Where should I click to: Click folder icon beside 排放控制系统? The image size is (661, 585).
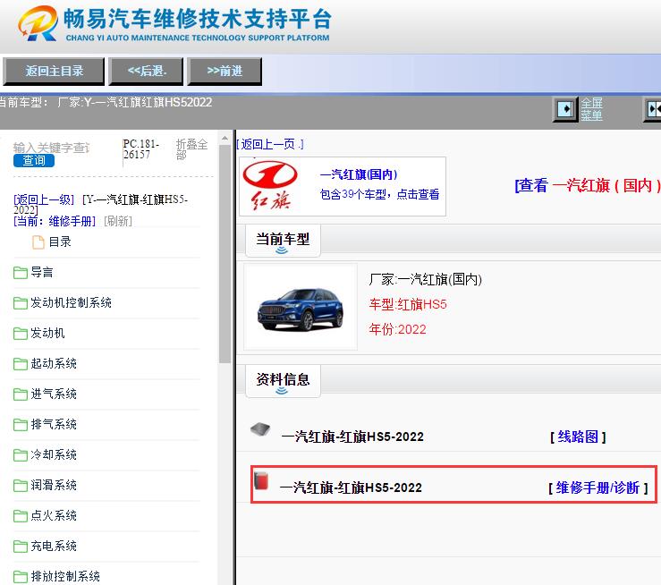(x=21, y=577)
